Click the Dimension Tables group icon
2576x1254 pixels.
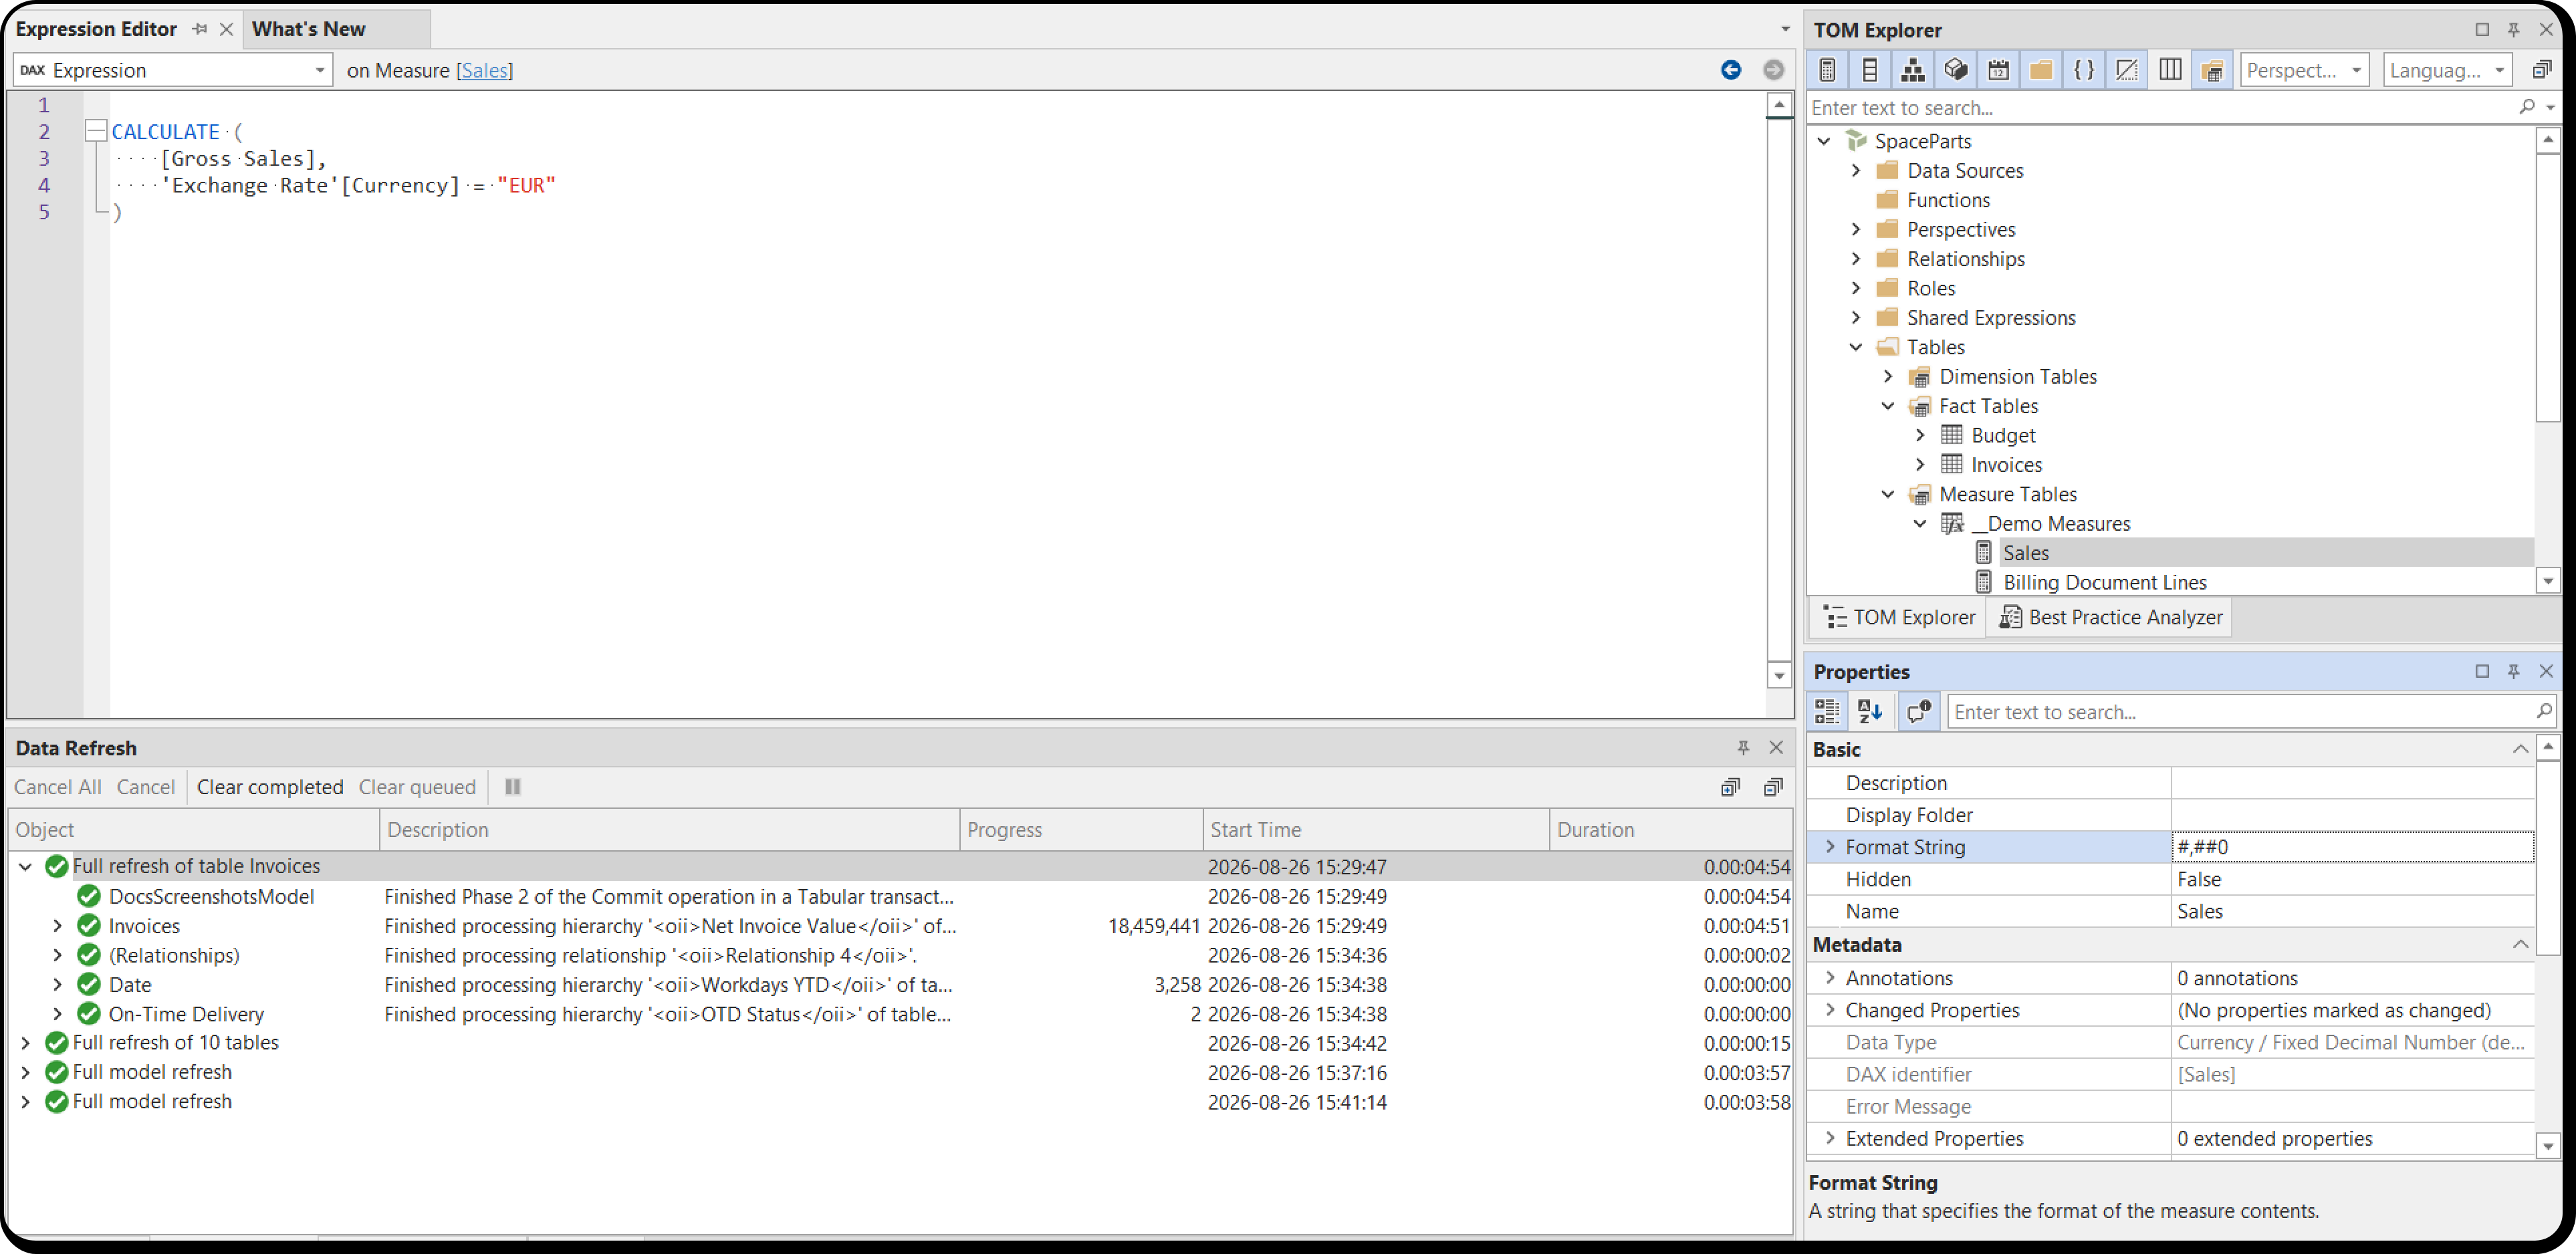pos(1920,377)
